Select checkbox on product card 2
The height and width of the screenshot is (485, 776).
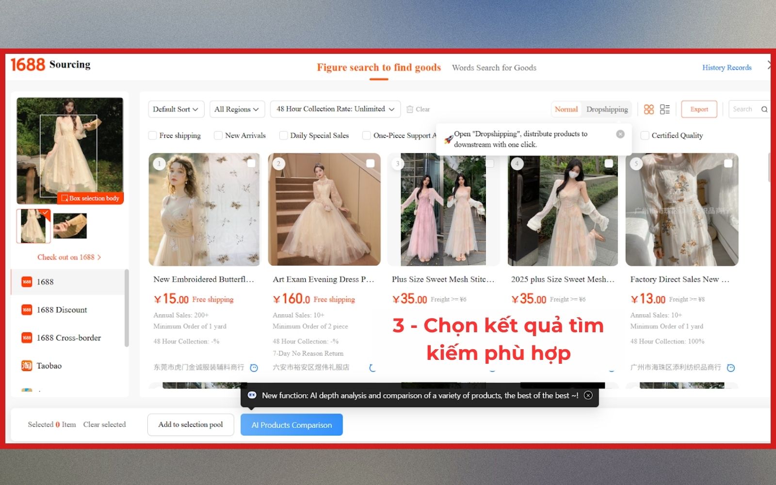(x=371, y=163)
